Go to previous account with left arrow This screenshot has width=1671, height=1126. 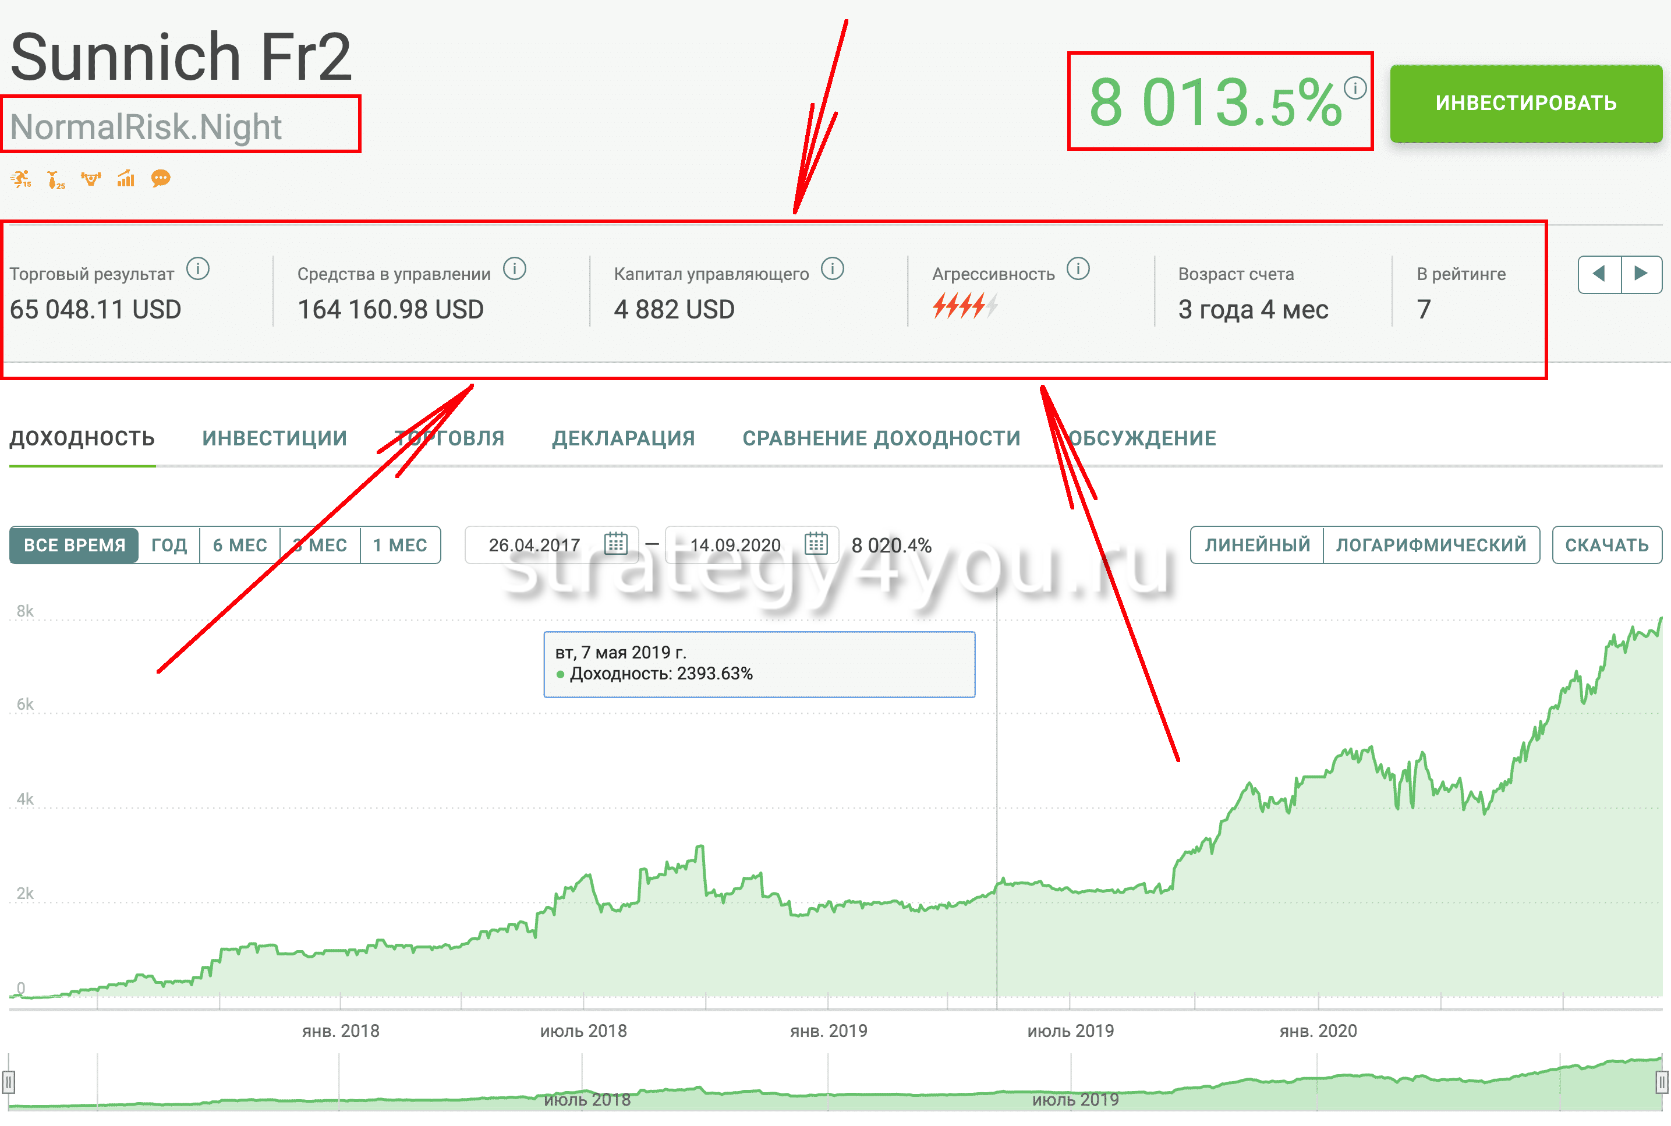1598,274
